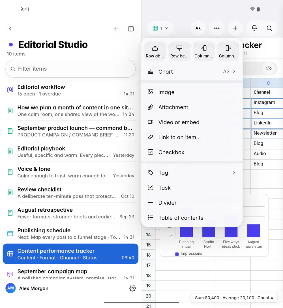Screen dimensions: 283x308
Task: Insert a Divider
Action: [192, 203]
